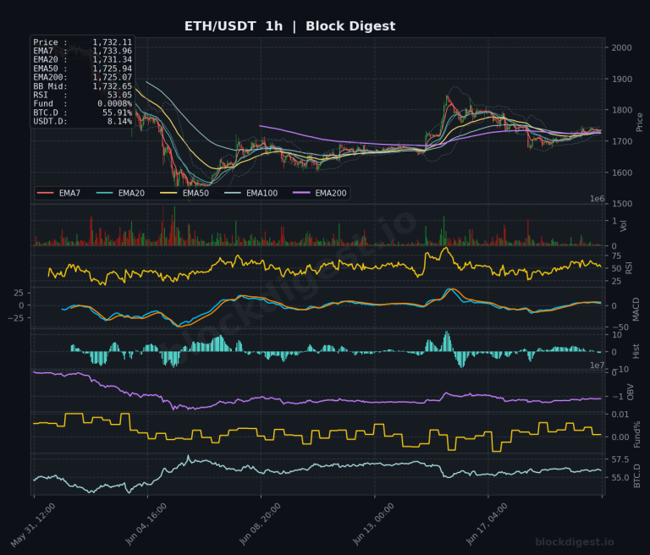Click the Jun 13, 00:00 date label
The width and height of the screenshot is (650, 555).
click(x=373, y=524)
